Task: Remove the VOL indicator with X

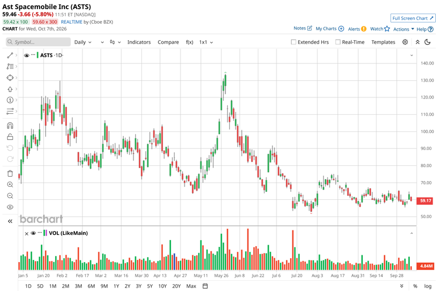Action: pos(27,234)
